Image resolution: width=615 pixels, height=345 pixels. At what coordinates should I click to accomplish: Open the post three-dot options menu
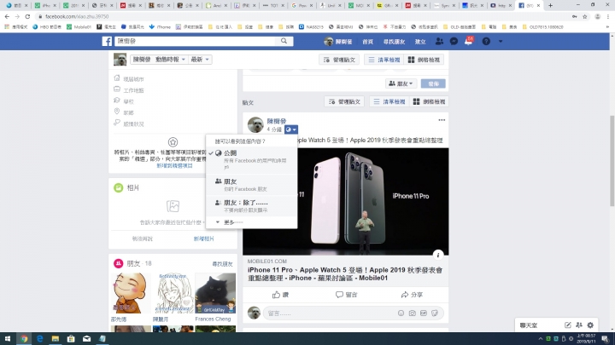[x=442, y=120]
